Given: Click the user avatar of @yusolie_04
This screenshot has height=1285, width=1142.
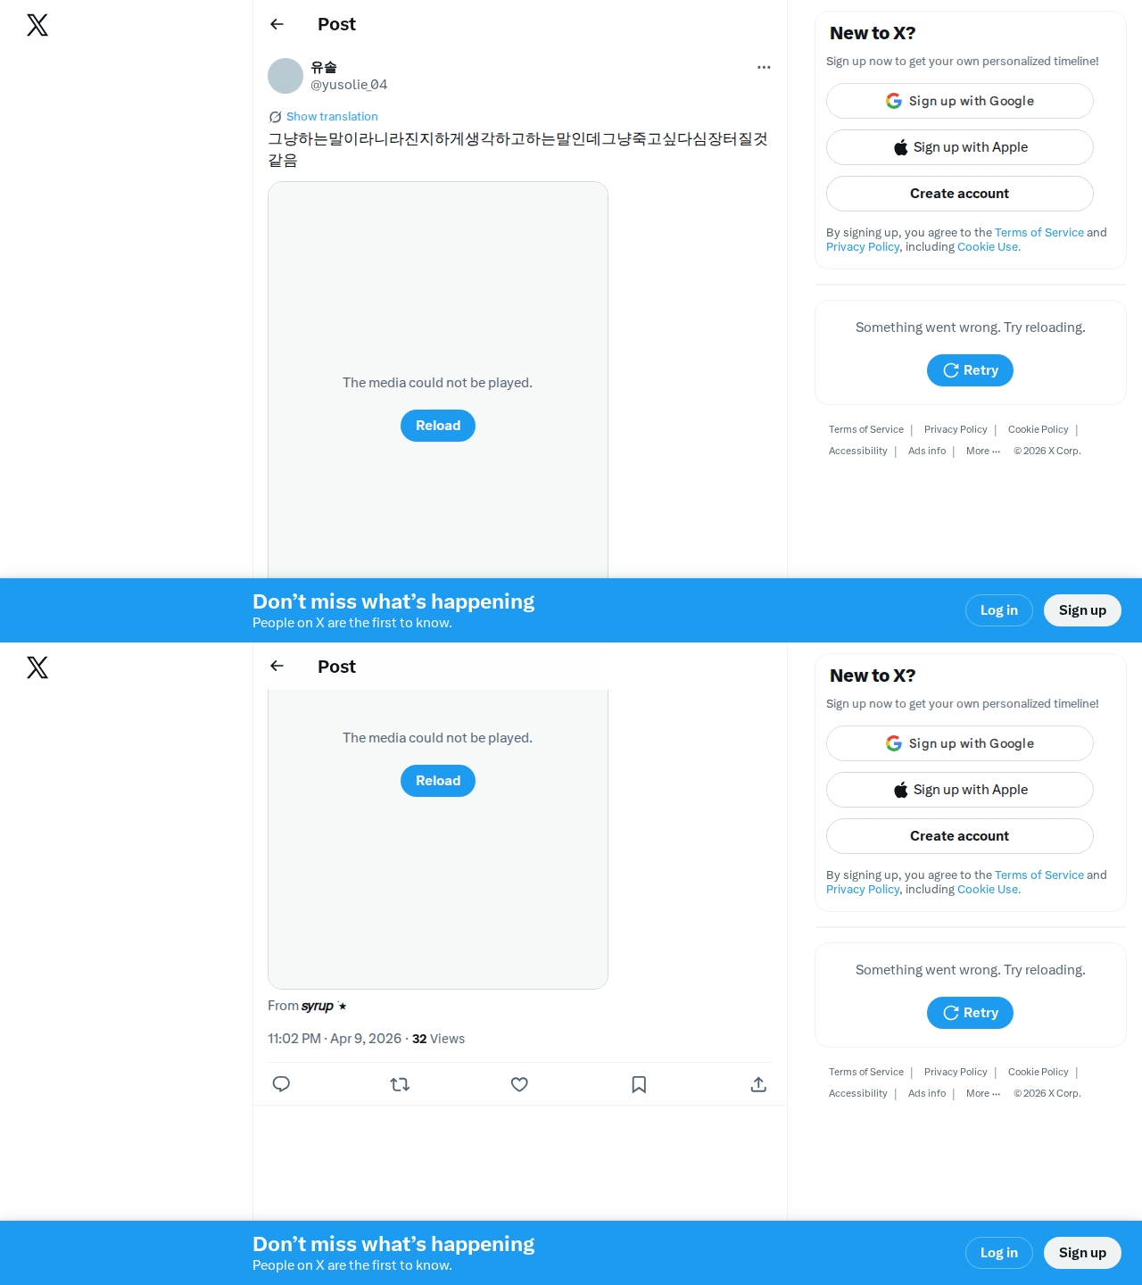Looking at the screenshot, I should click(x=285, y=76).
